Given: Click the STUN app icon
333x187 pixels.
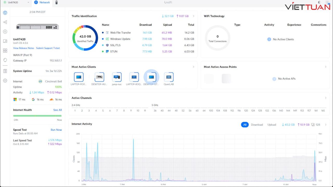Looking at the screenshot, I should (x=107, y=51).
